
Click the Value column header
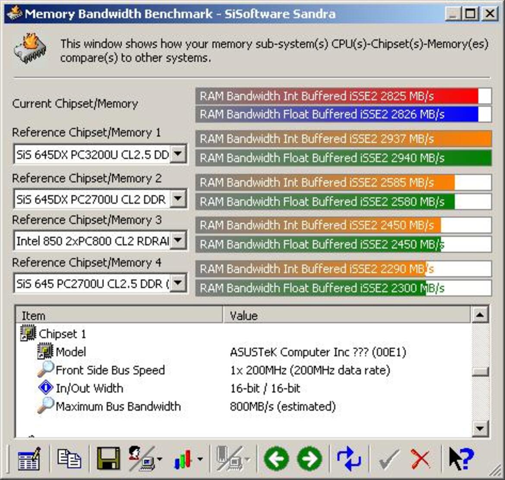347,315
